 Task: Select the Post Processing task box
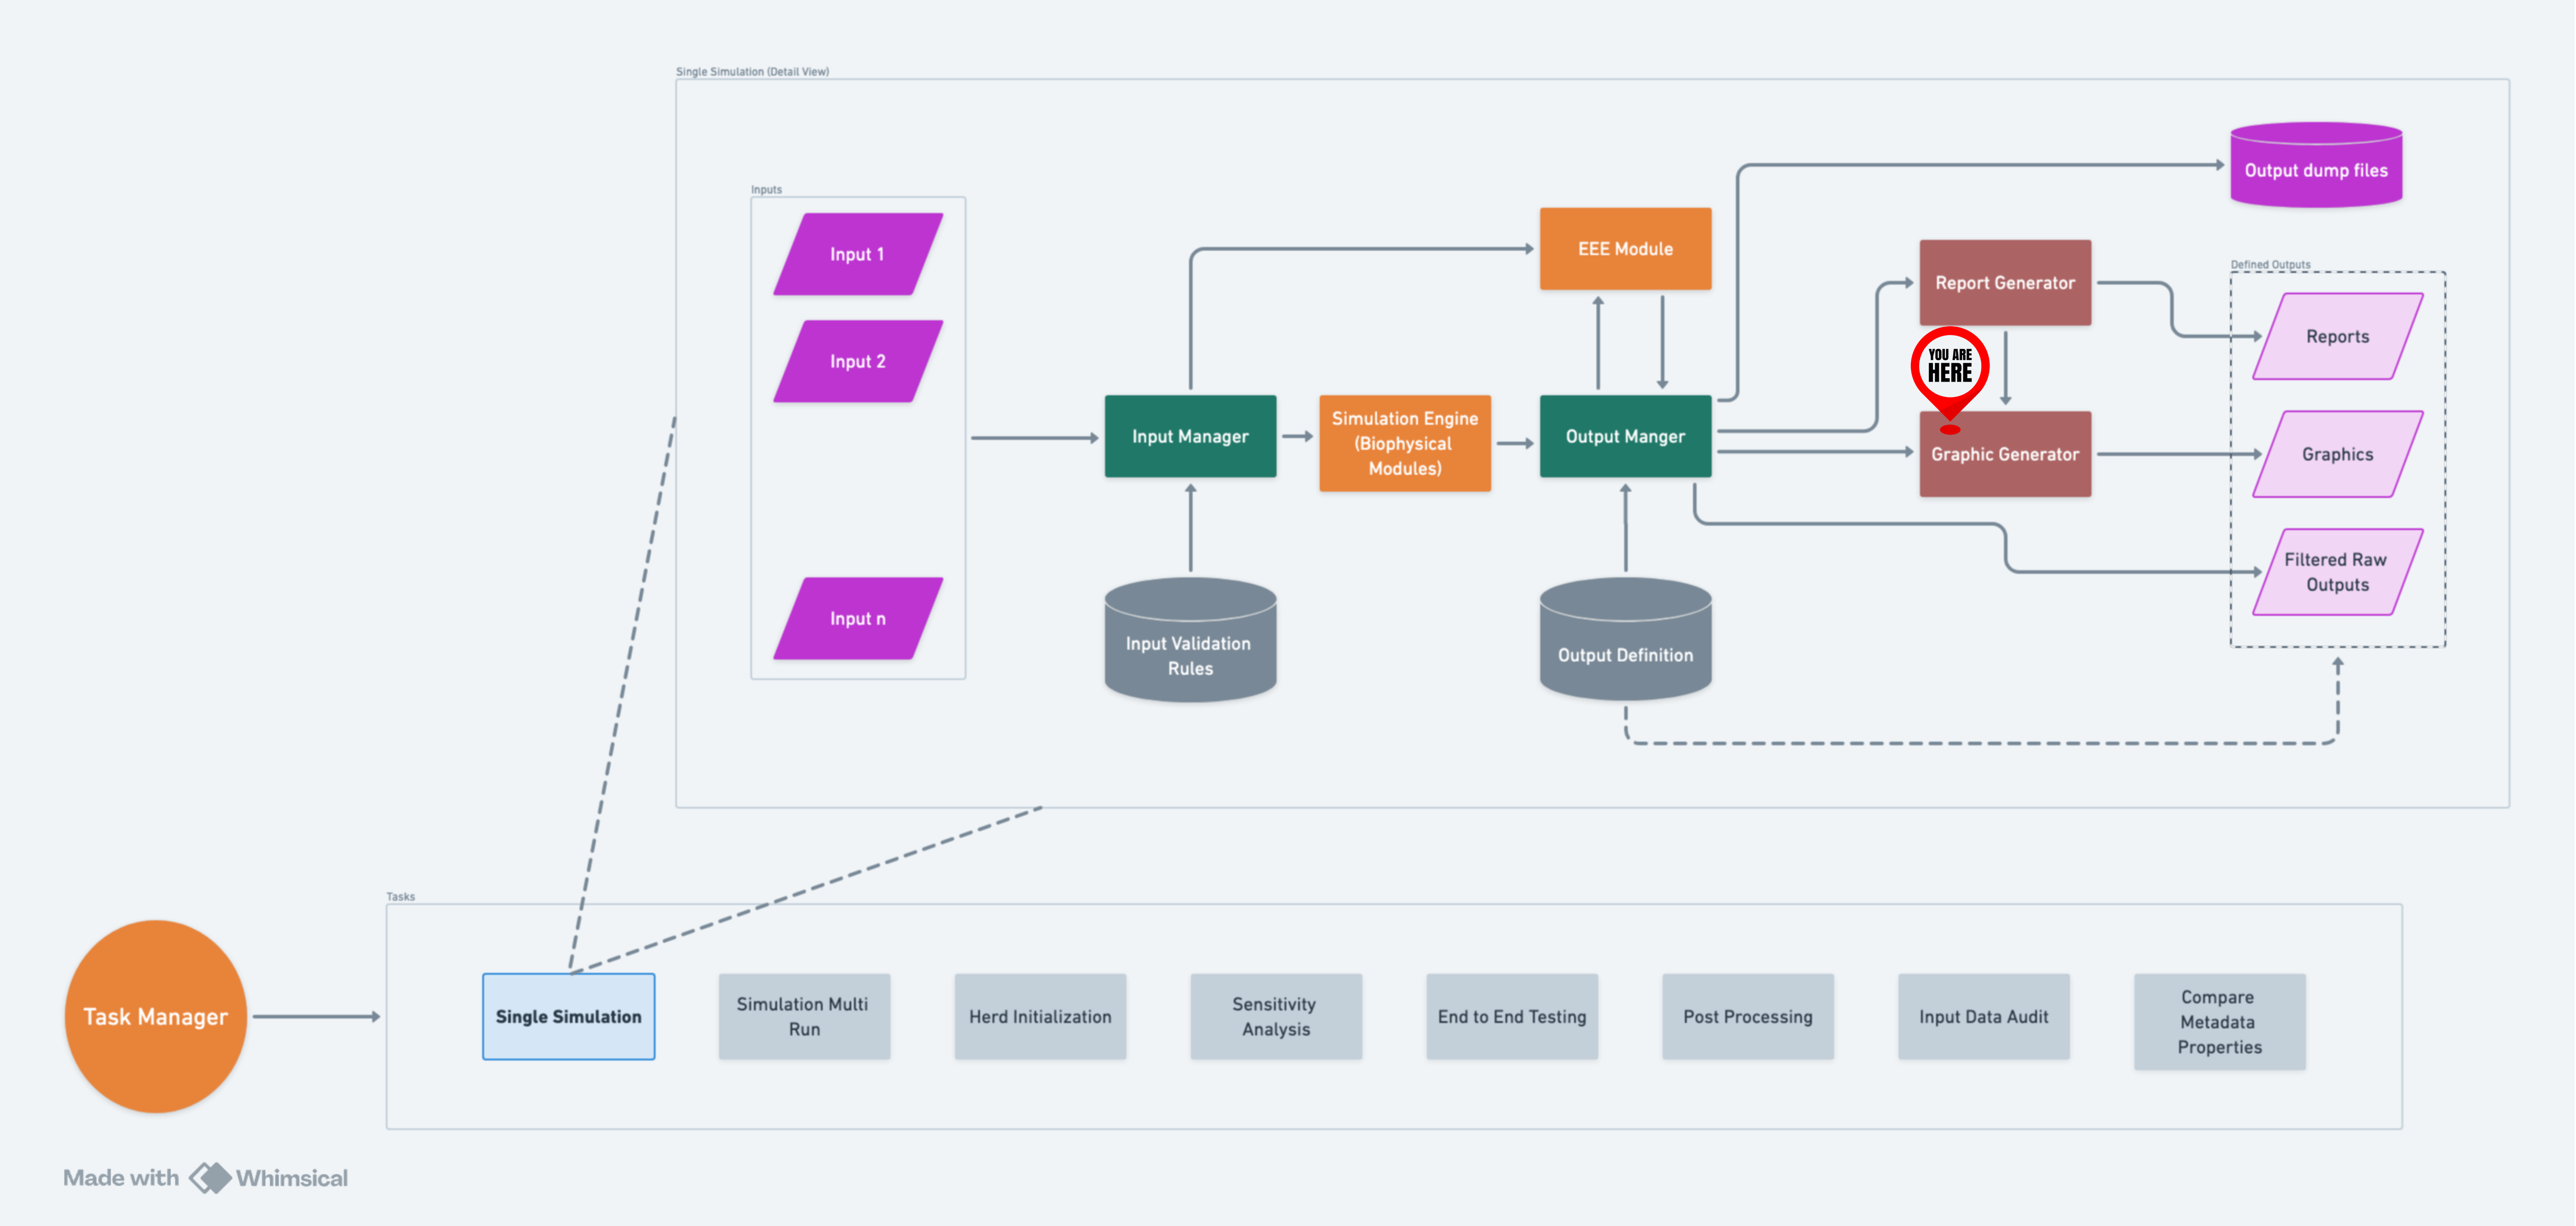pos(1748,1016)
